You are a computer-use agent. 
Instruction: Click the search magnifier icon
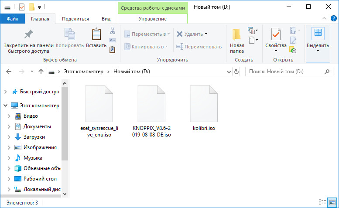[x=327, y=72]
